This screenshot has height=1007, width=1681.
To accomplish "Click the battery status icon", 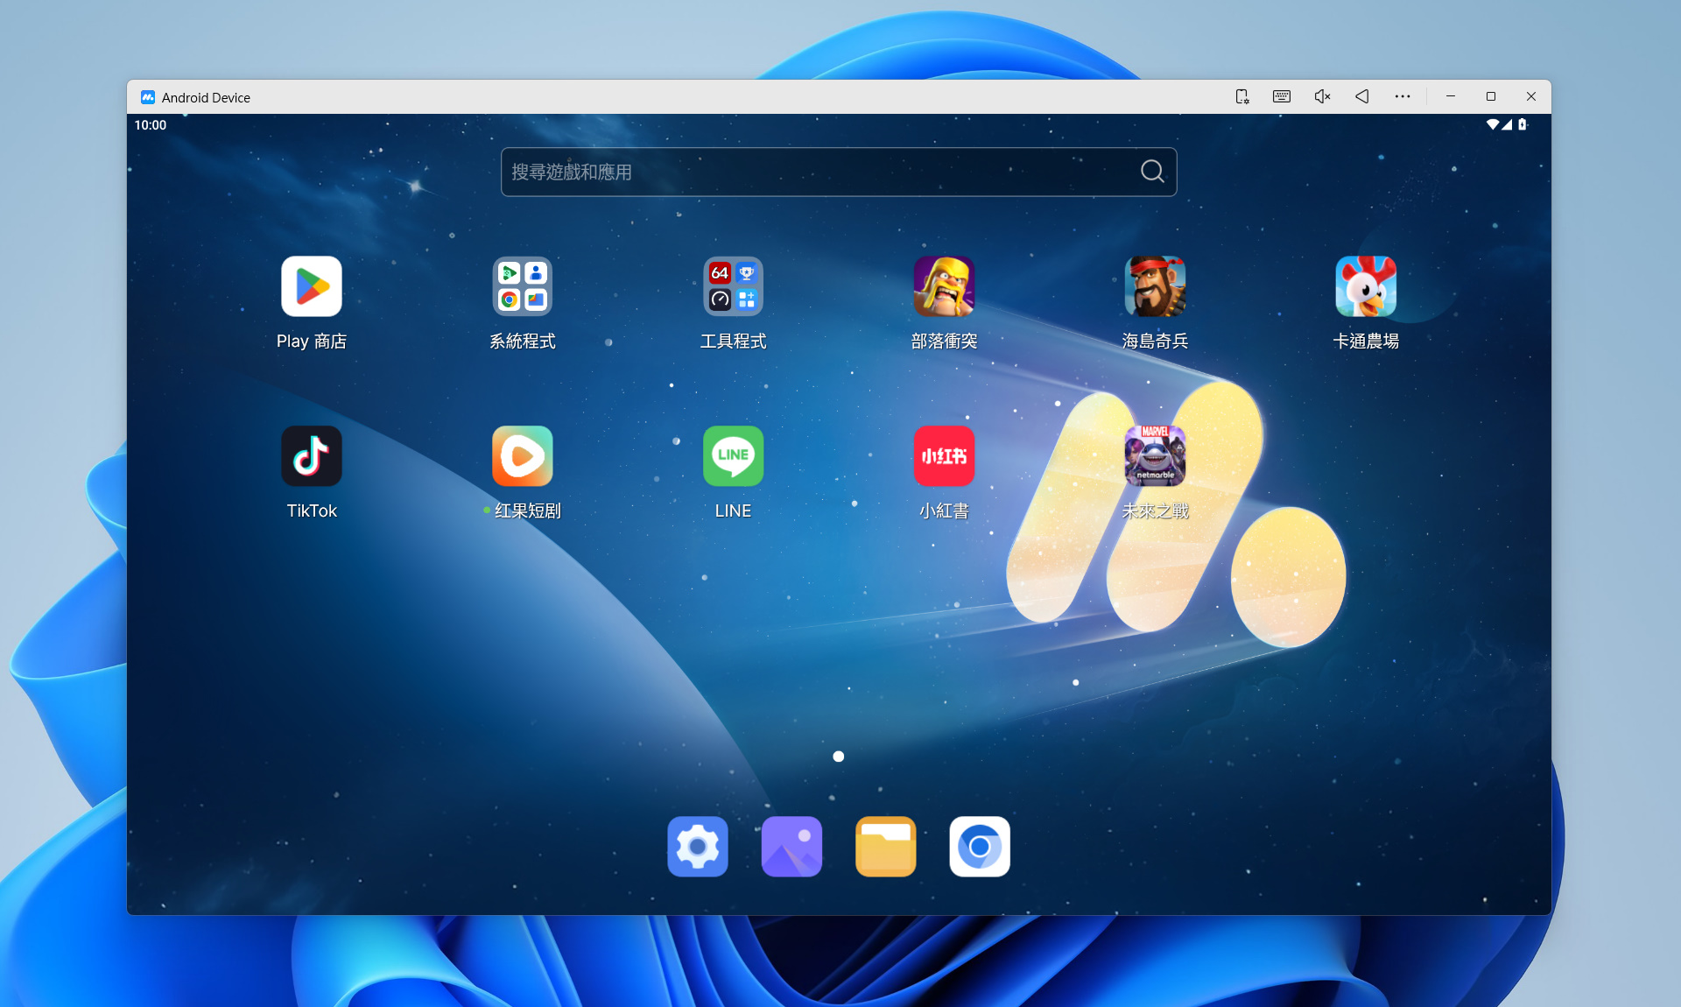I will [1523, 124].
